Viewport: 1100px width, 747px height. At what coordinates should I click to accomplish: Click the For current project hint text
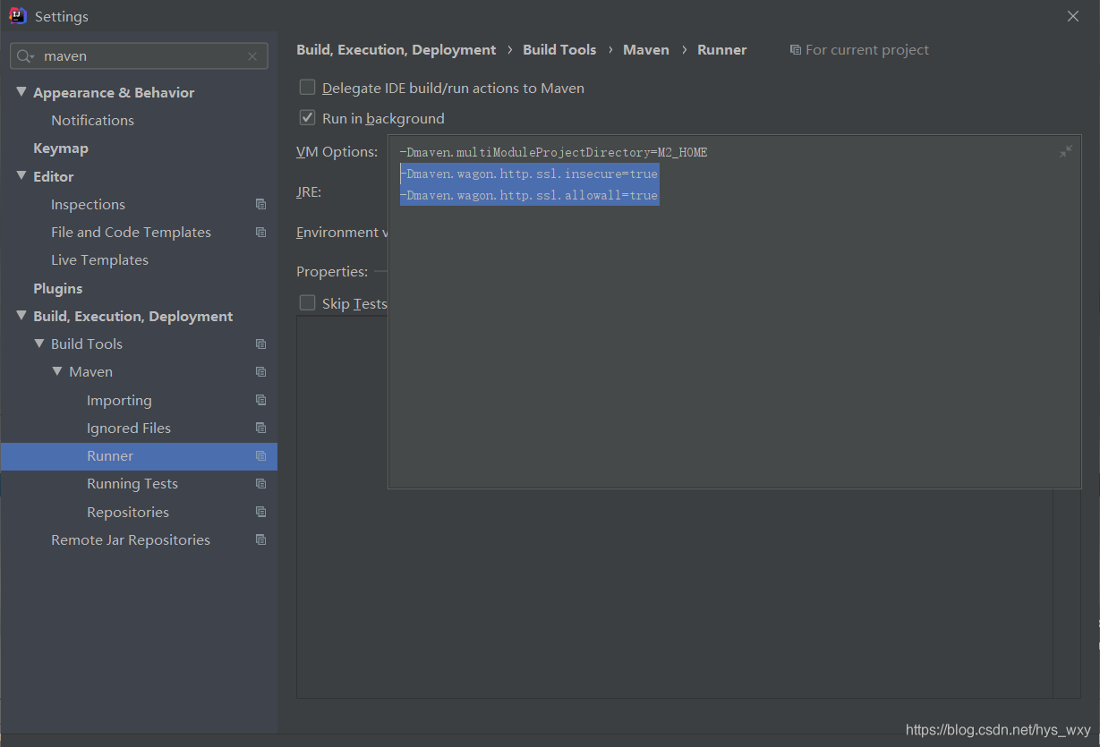click(x=867, y=50)
